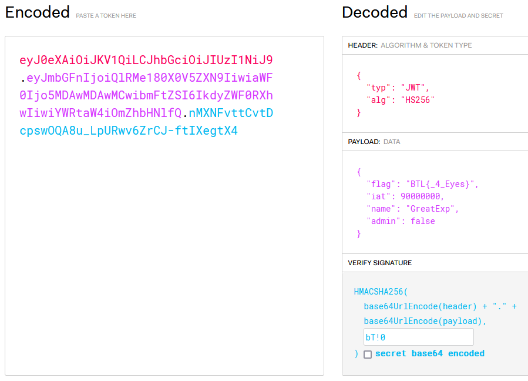Viewport: 528px width, 381px height.
Task: Click the "EDIT THE PAYLOAD AND SECRET" text
Action: click(458, 15)
